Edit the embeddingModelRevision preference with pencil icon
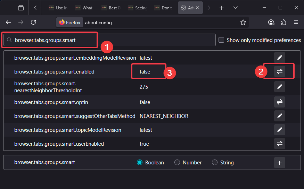This screenshot has width=304, height=189. pos(279,58)
